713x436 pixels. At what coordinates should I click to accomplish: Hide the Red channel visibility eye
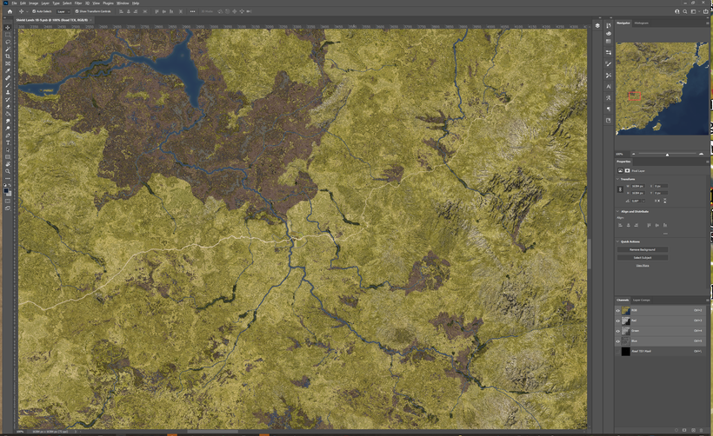click(x=618, y=320)
